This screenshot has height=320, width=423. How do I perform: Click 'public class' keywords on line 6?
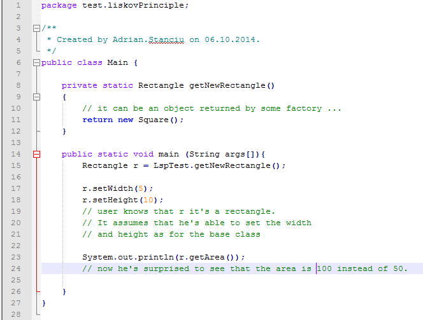point(72,63)
